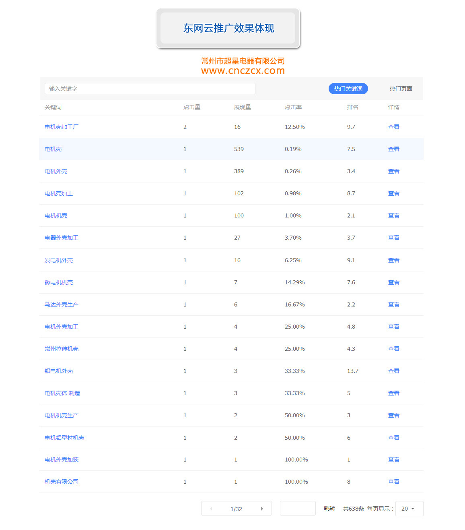465x530 pixels.
Task: Go to next page arrow
Action: coord(262,509)
